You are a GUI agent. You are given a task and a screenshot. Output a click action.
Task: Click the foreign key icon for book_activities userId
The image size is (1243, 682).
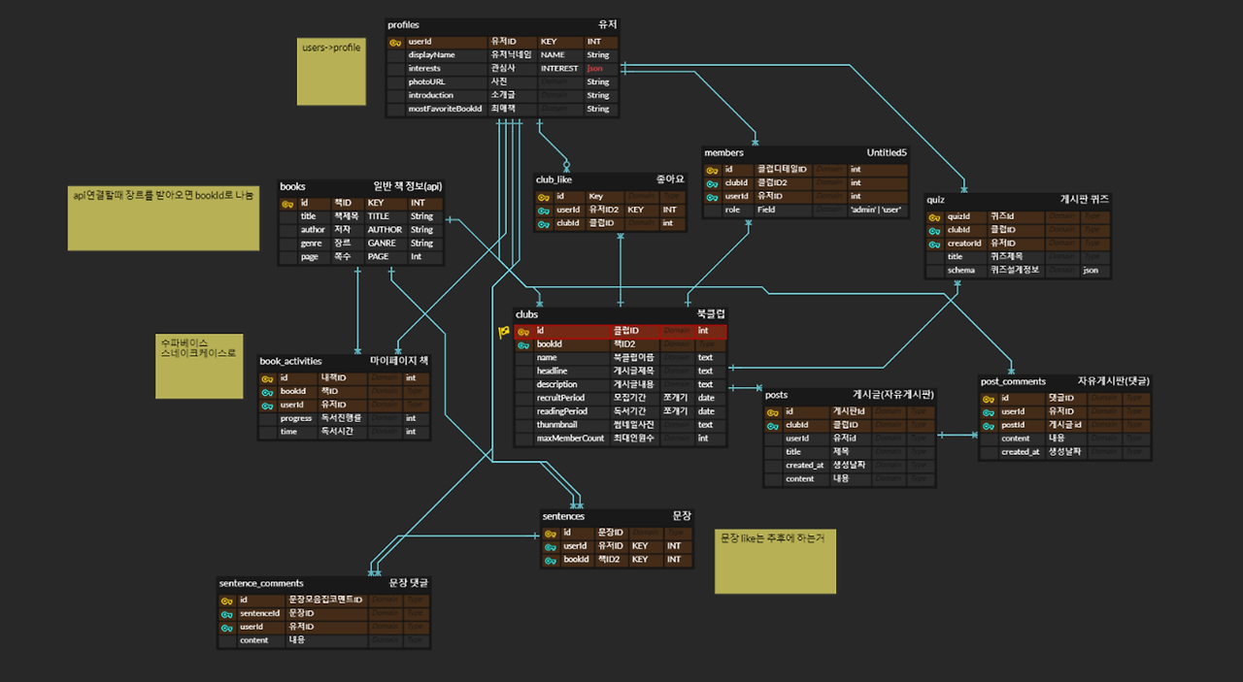pyautogui.click(x=267, y=406)
